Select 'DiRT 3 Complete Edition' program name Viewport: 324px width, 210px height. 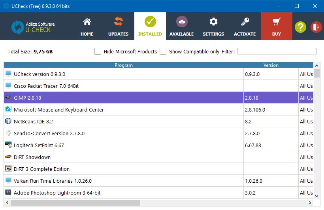[x=41, y=169]
